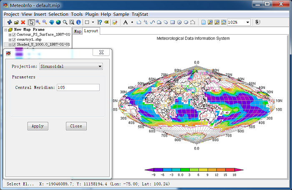Open the View menu

point(27,14)
